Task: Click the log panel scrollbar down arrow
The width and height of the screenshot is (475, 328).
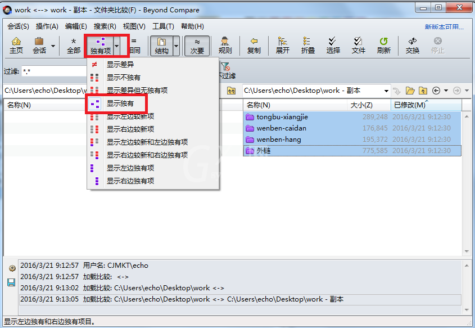Action: (x=467, y=310)
